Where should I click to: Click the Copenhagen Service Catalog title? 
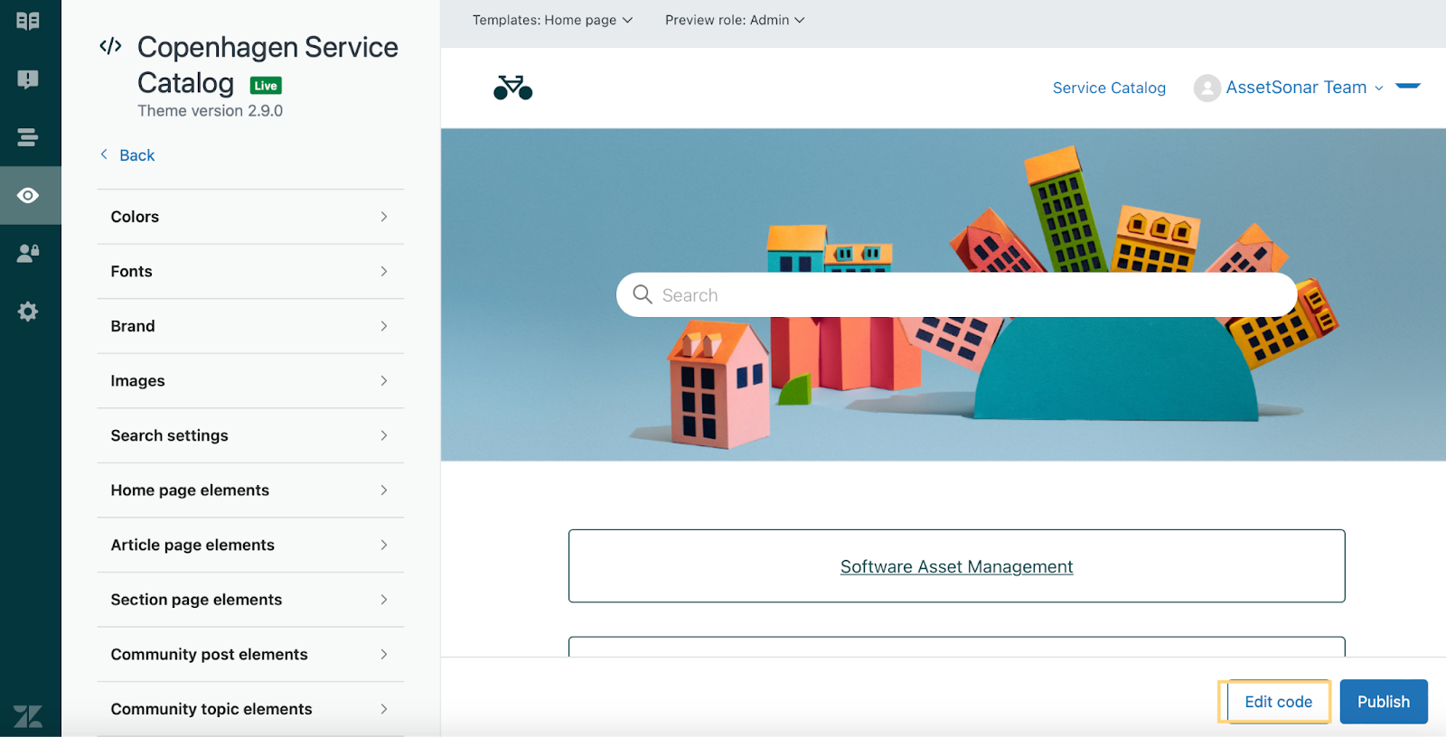point(268,65)
